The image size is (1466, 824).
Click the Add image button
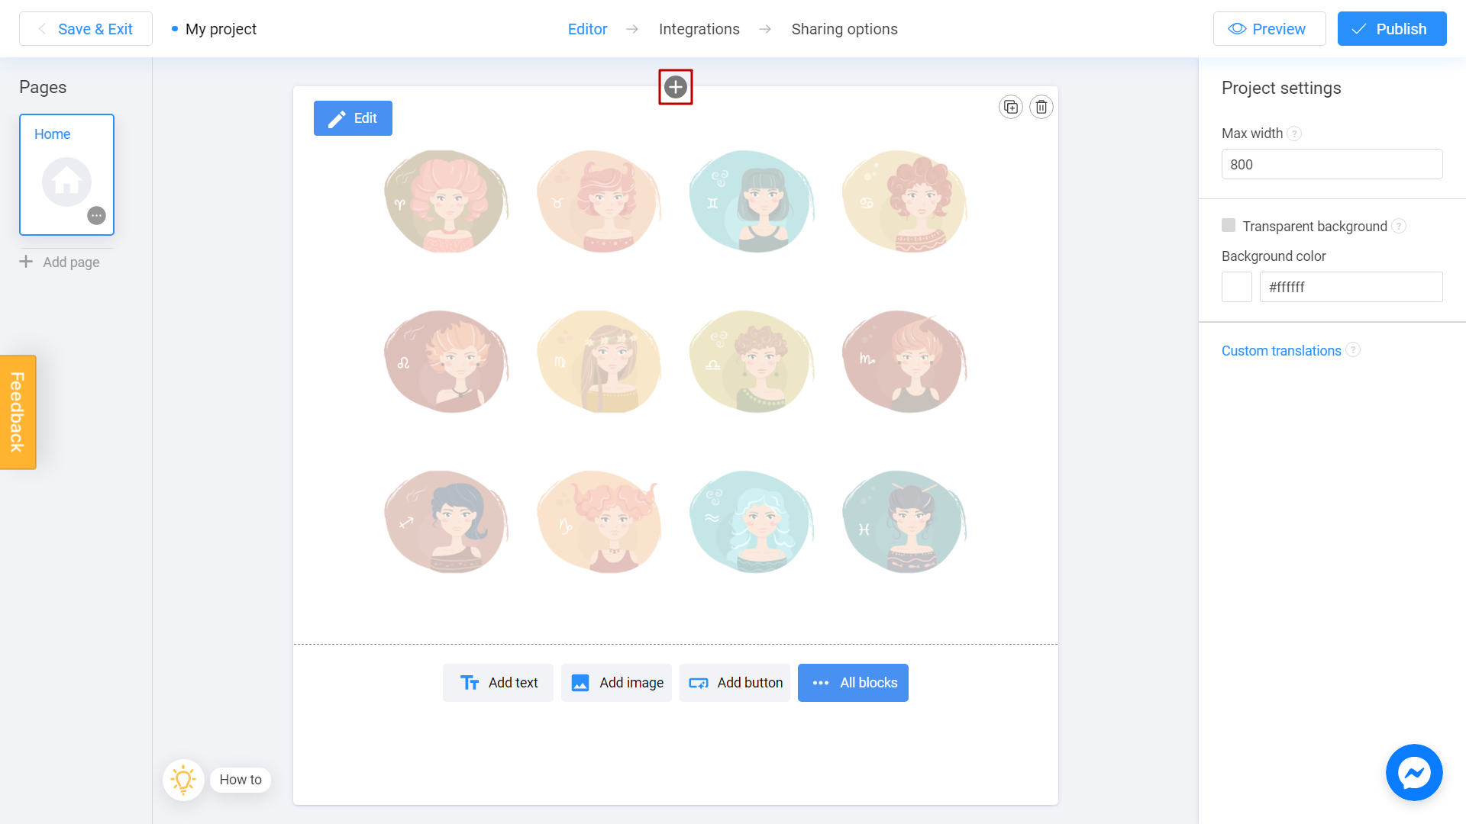click(617, 682)
